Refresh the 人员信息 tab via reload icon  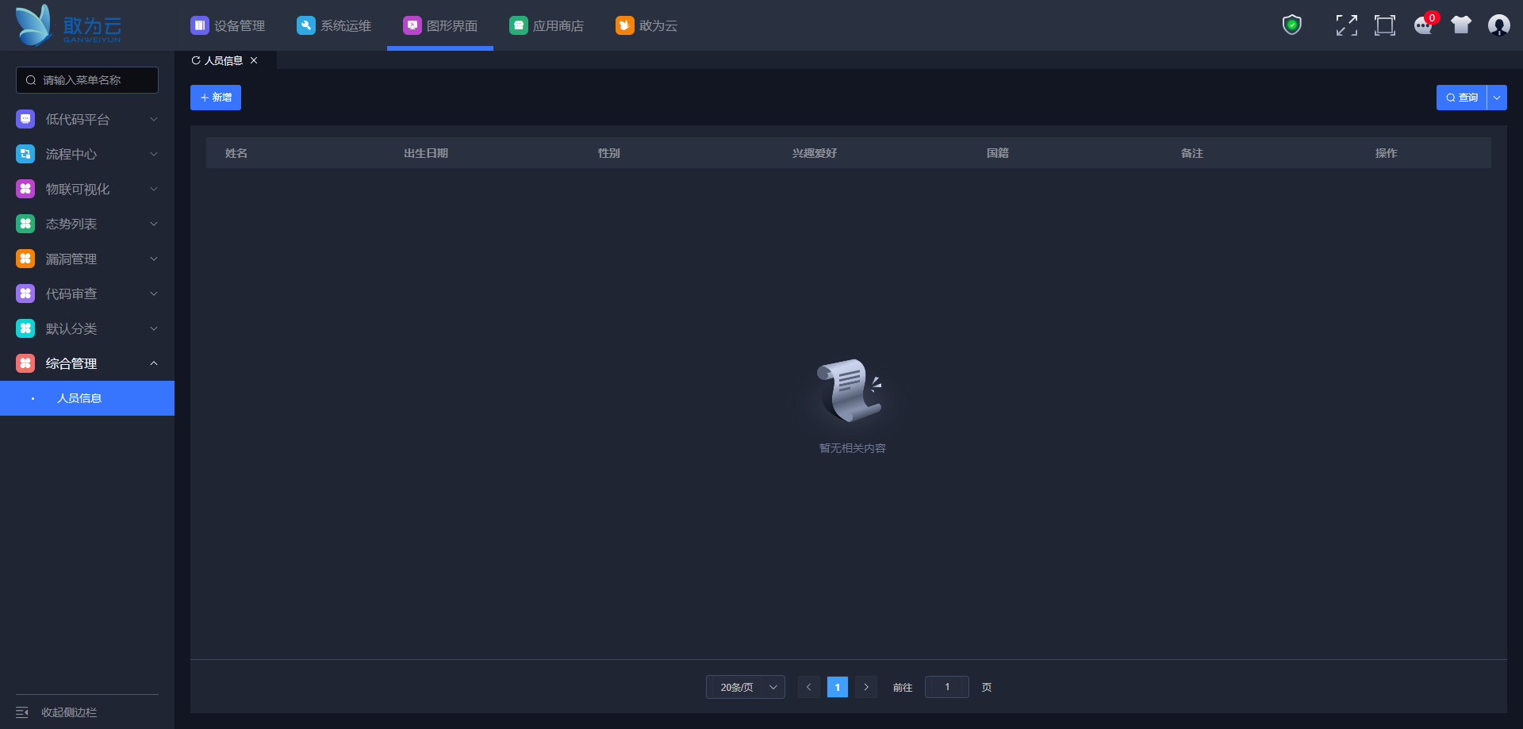coord(196,60)
